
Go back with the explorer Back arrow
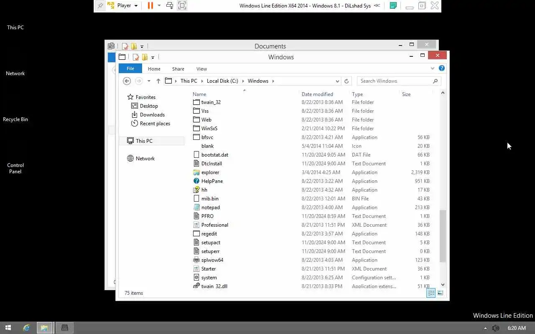[x=127, y=81]
